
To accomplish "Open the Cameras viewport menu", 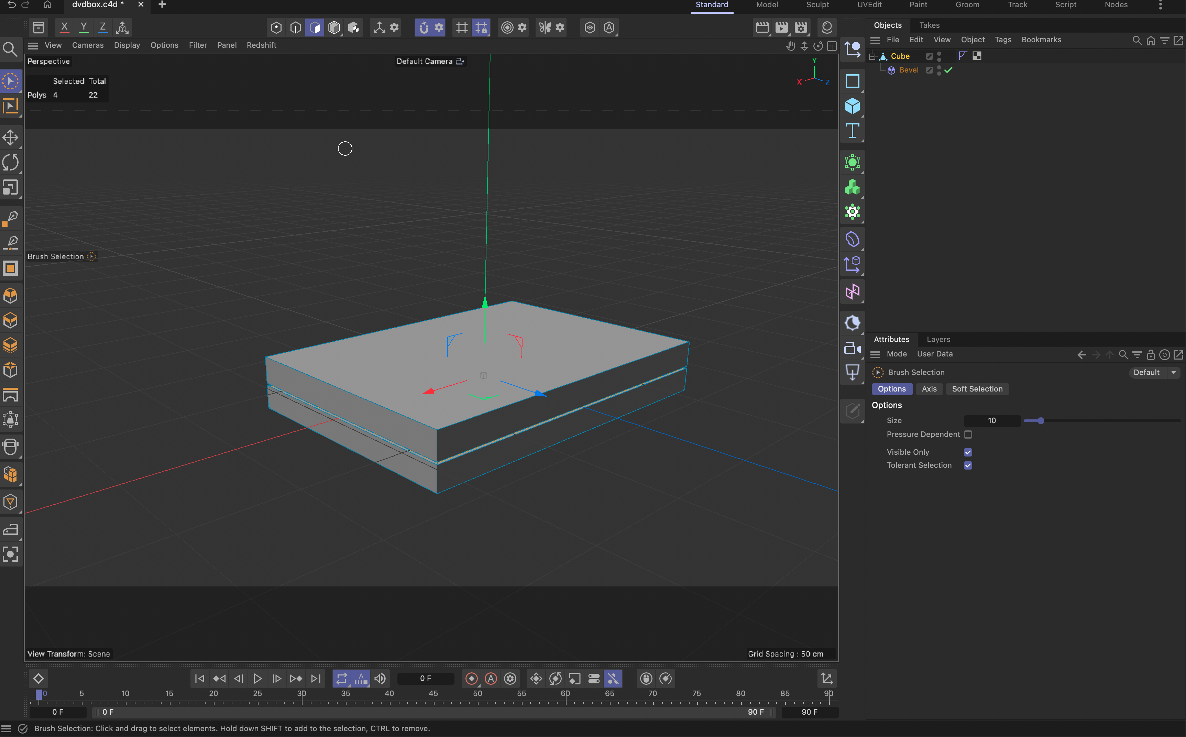I will click(x=88, y=45).
